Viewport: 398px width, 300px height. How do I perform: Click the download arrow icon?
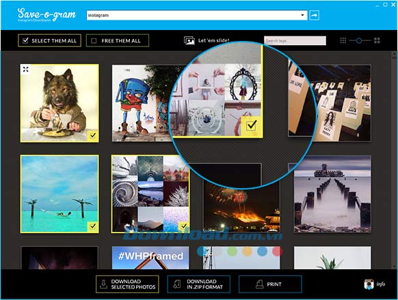[x=103, y=284]
